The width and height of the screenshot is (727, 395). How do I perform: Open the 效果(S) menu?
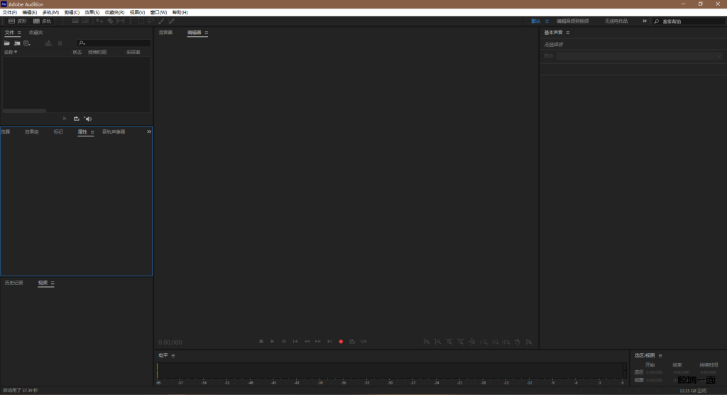[x=92, y=12]
